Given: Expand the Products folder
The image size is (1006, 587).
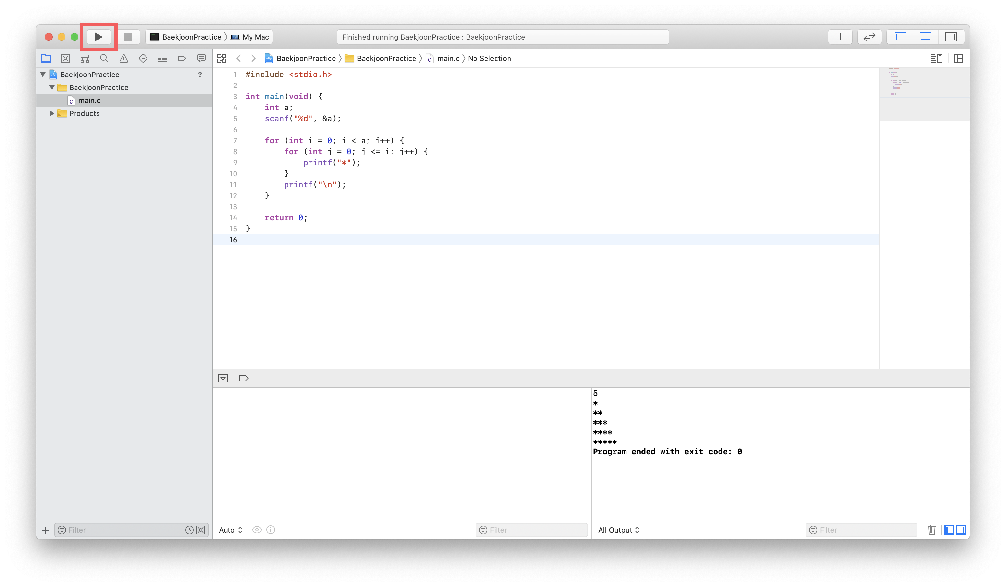Looking at the screenshot, I should tap(52, 113).
